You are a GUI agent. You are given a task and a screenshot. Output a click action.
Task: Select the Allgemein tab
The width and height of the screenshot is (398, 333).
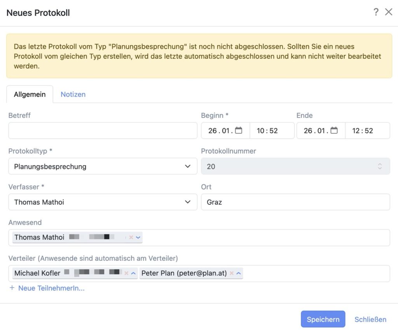point(30,94)
